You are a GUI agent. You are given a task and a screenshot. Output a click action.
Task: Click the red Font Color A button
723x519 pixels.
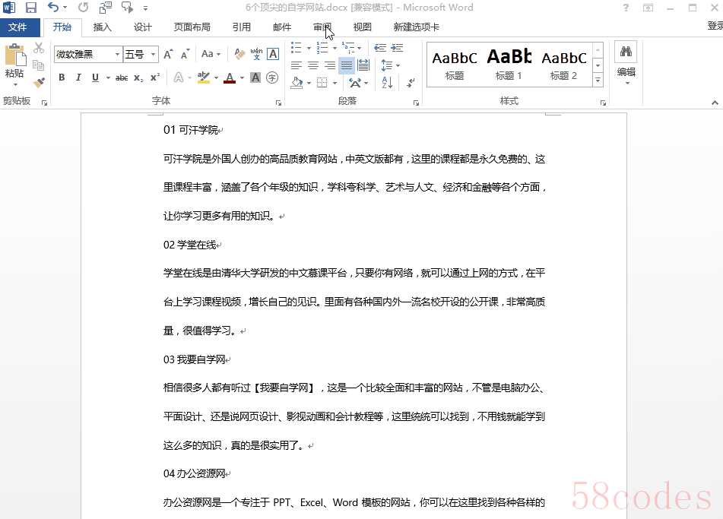tap(229, 78)
